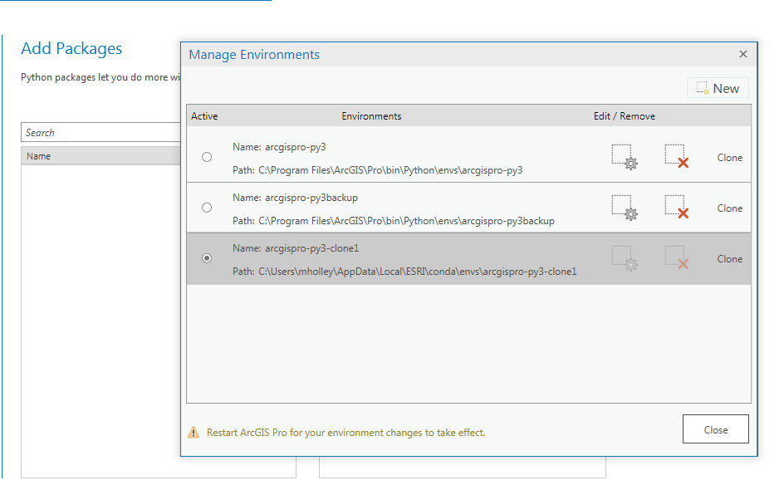The width and height of the screenshot is (779, 480).
Task: Clone the arcgispro-py3-clone1 environment
Action: click(729, 259)
